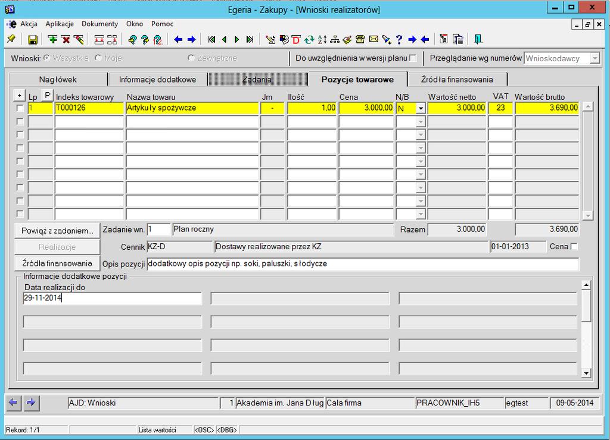Screen dimensions: 610x440
Task: Click the dashed-boxes block icon with red arrow
Action: [112, 39]
